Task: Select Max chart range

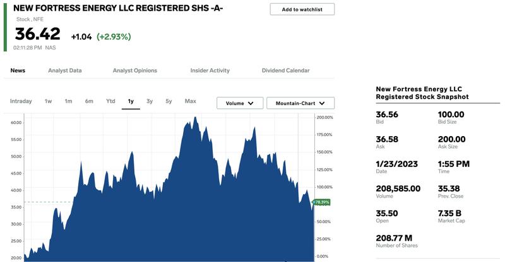Action: (x=191, y=101)
